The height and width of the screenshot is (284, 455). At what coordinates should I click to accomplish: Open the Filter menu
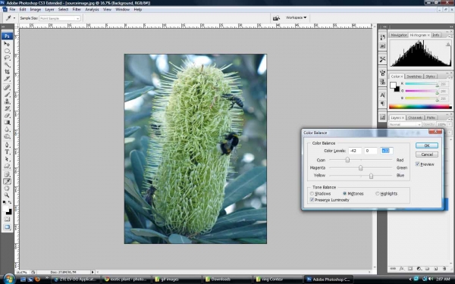click(x=77, y=9)
